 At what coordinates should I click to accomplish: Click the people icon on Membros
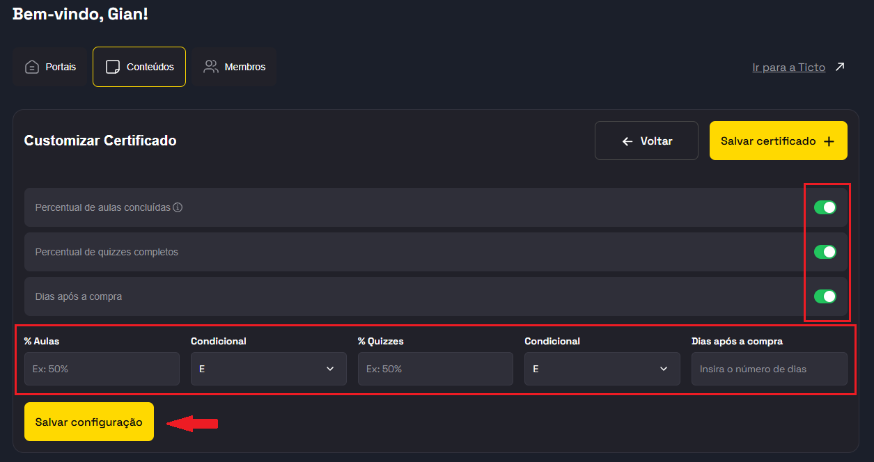pos(210,67)
